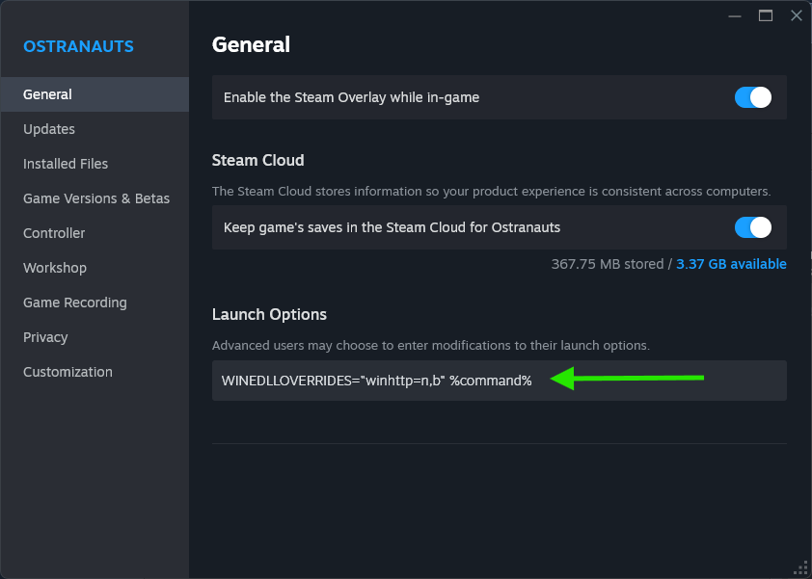Toggle Steam Overlay while in-game switch
The image size is (812, 579).
coord(753,97)
